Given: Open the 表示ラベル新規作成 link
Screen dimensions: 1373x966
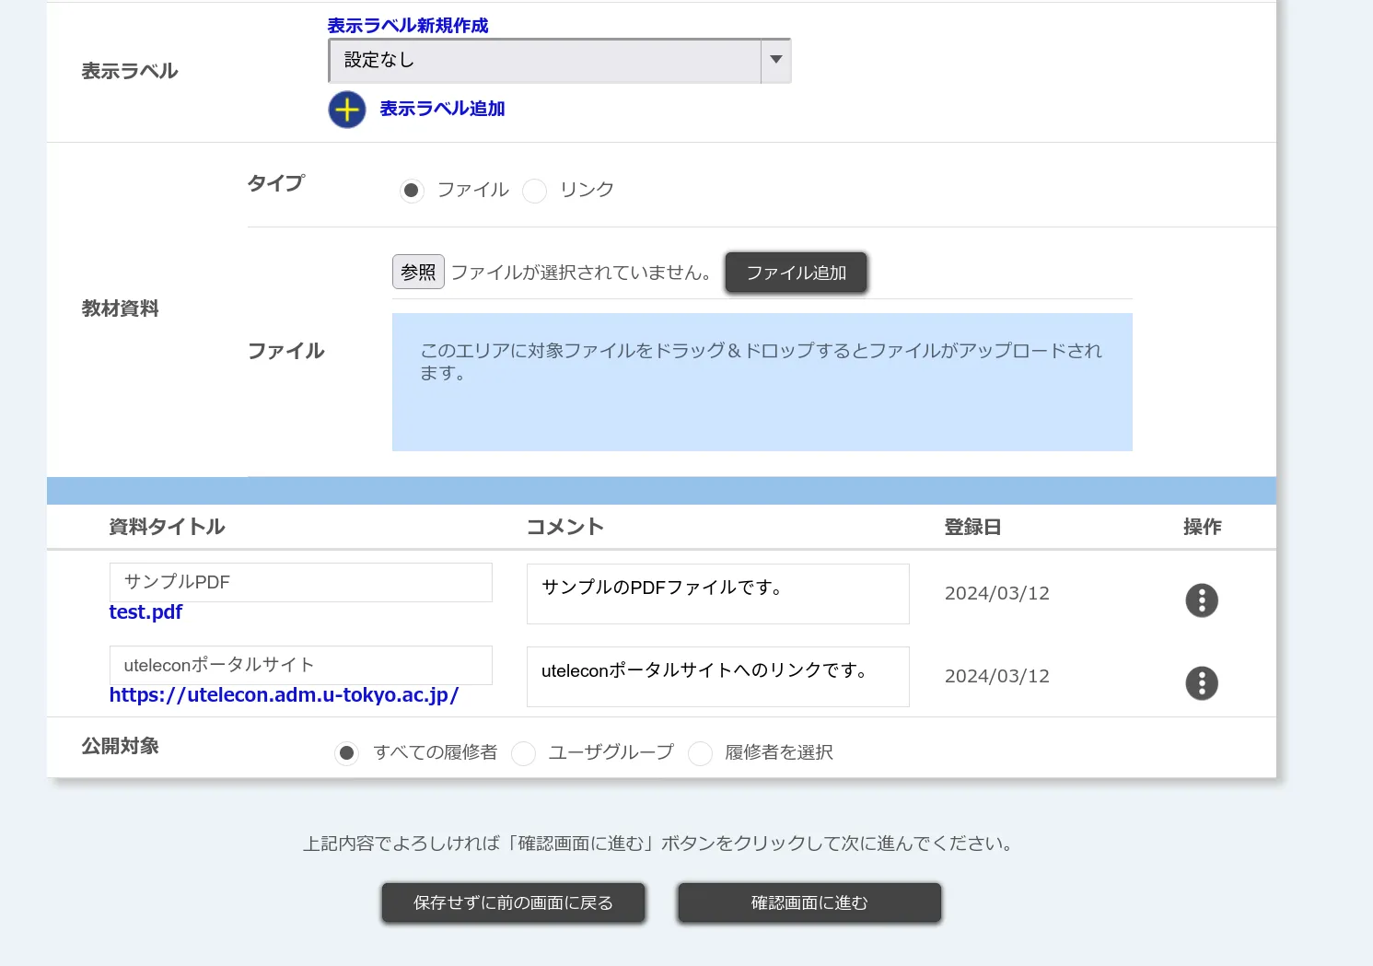Looking at the screenshot, I should tap(407, 26).
